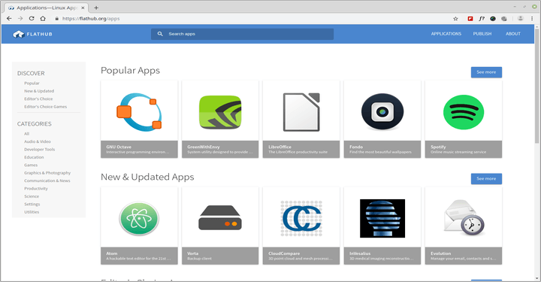Open a new browser tab
The image size is (541, 282).
point(96,8)
